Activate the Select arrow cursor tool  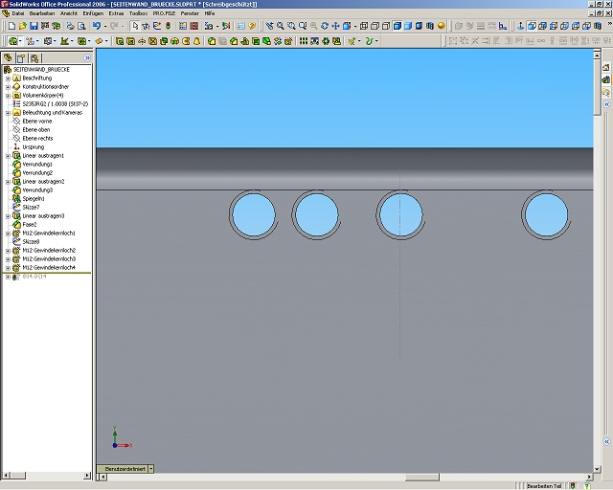pyautogui.click(x=135, y=26)
